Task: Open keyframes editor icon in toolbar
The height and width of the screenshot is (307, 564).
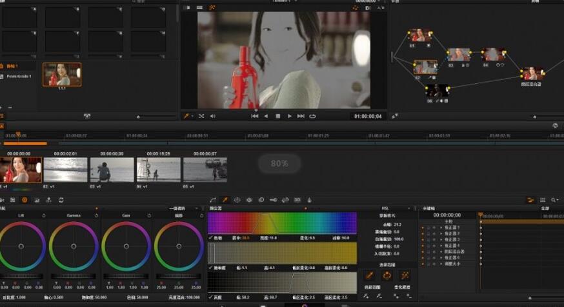Action: pos(530,200)
